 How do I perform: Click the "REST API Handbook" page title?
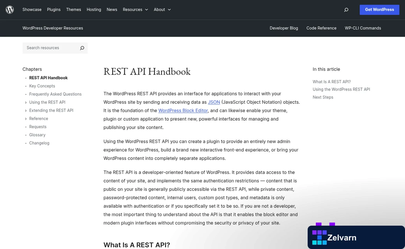tap(147, 72)
